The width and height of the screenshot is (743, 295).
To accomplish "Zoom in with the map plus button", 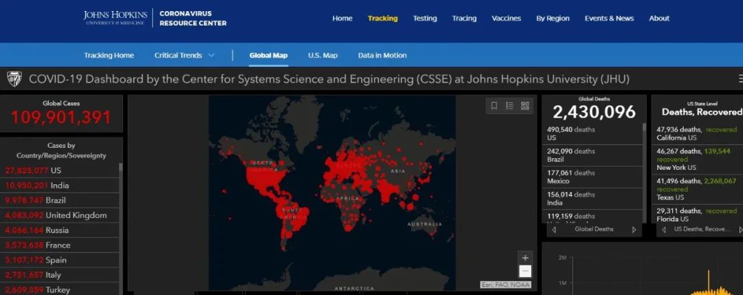I will click(525, 258).
